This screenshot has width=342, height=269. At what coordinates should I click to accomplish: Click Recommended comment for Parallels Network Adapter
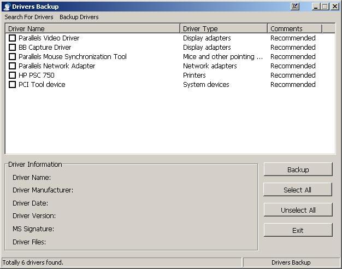(x=293, y=66)
